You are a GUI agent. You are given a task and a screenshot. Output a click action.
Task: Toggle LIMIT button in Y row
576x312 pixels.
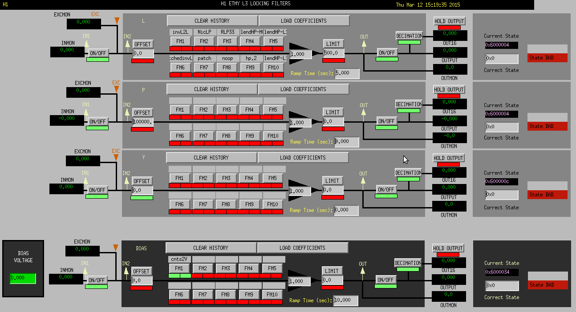[333, 180]
